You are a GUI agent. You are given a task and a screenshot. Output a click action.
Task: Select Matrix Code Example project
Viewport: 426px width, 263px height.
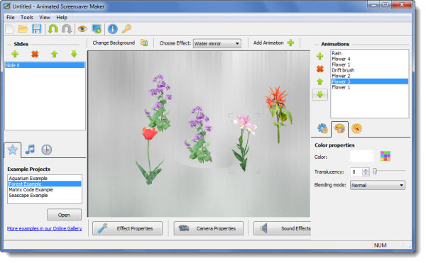tap(45, 189)
